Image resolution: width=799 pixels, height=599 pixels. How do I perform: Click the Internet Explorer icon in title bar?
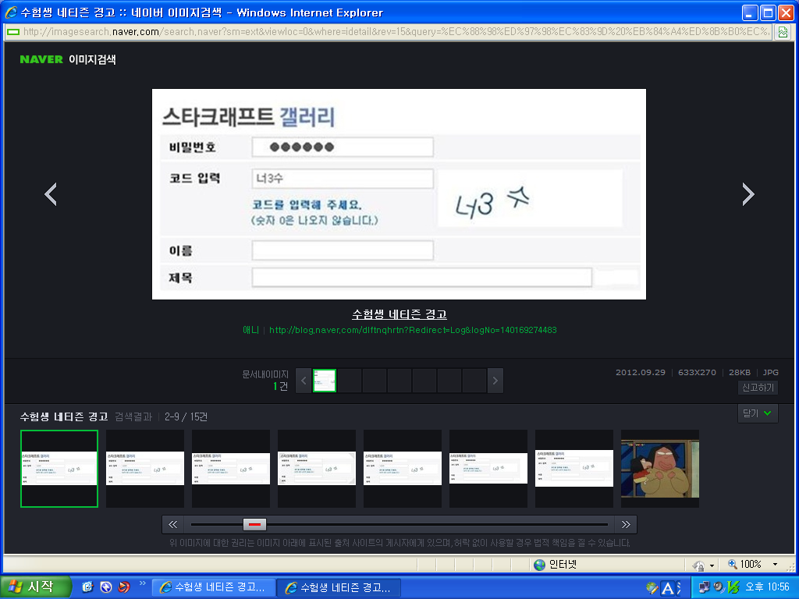[11, 12]
